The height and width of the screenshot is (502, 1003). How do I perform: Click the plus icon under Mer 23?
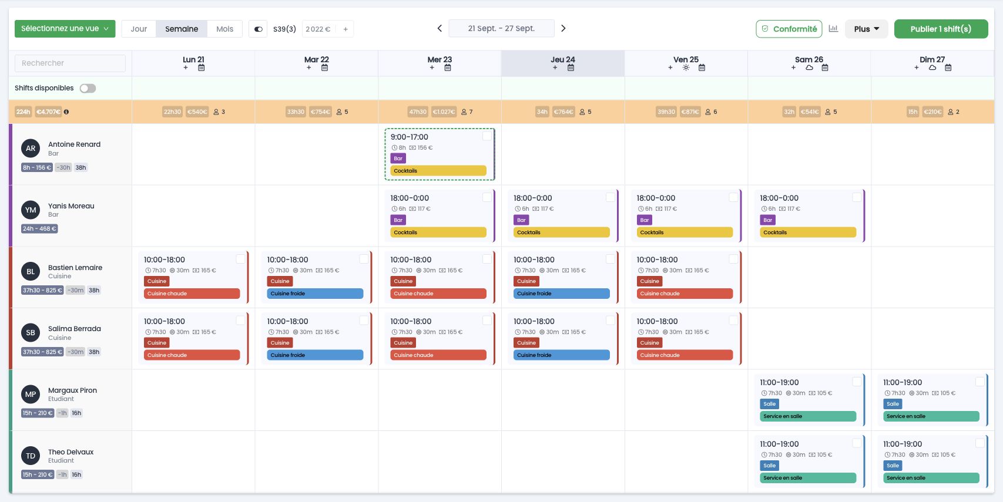[432, 68]
